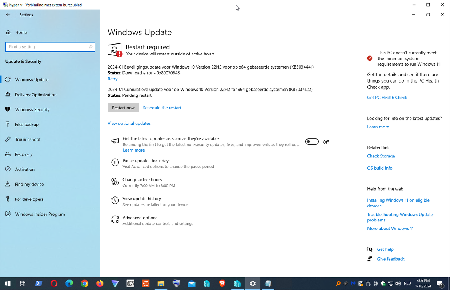Click Retry for the KB5034441 update
Screen dimensions: 450x290
click(112, 79)
